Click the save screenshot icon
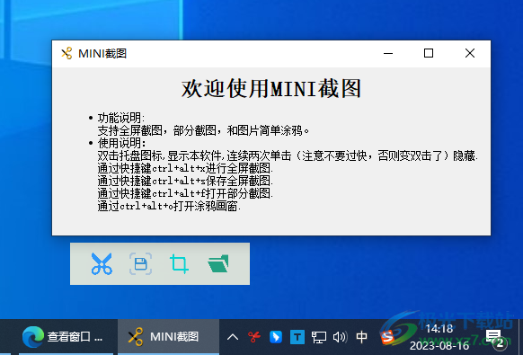 tap(140, 263)
